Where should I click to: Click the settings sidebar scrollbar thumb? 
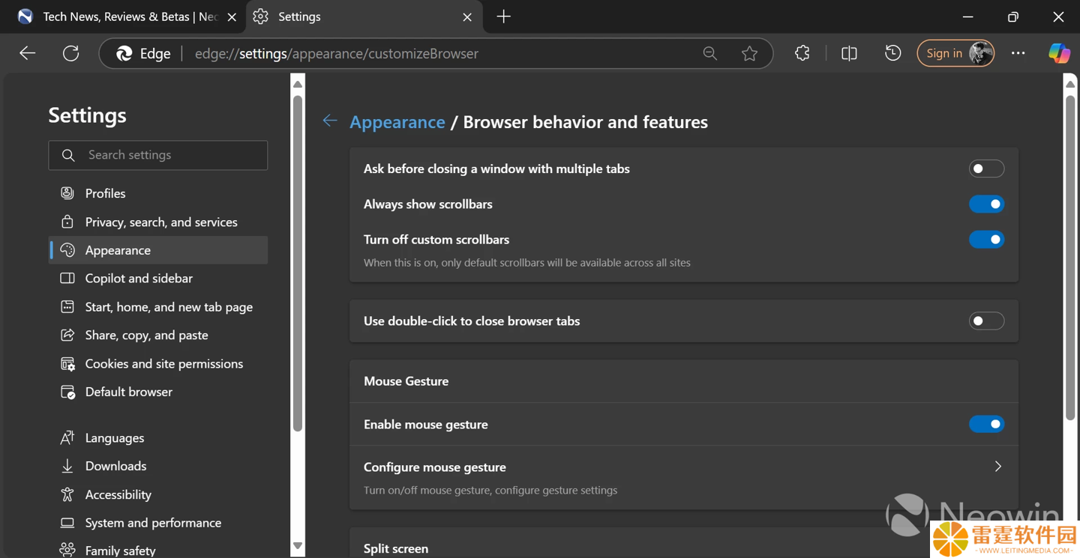(x=298, y=264)
